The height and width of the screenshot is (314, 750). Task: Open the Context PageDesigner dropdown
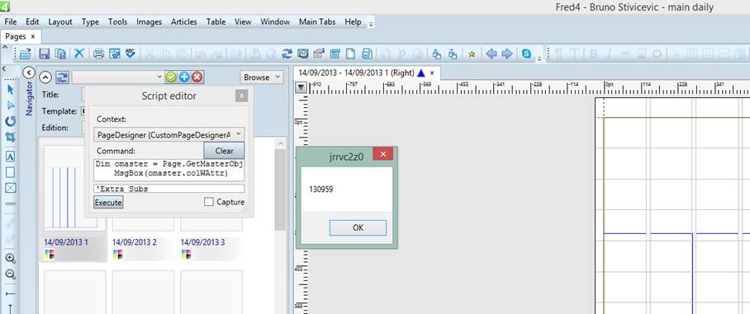pyautogui.click(x=169, y=134)
